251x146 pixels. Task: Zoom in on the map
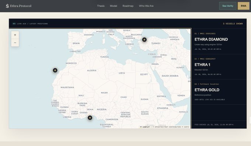15,35
